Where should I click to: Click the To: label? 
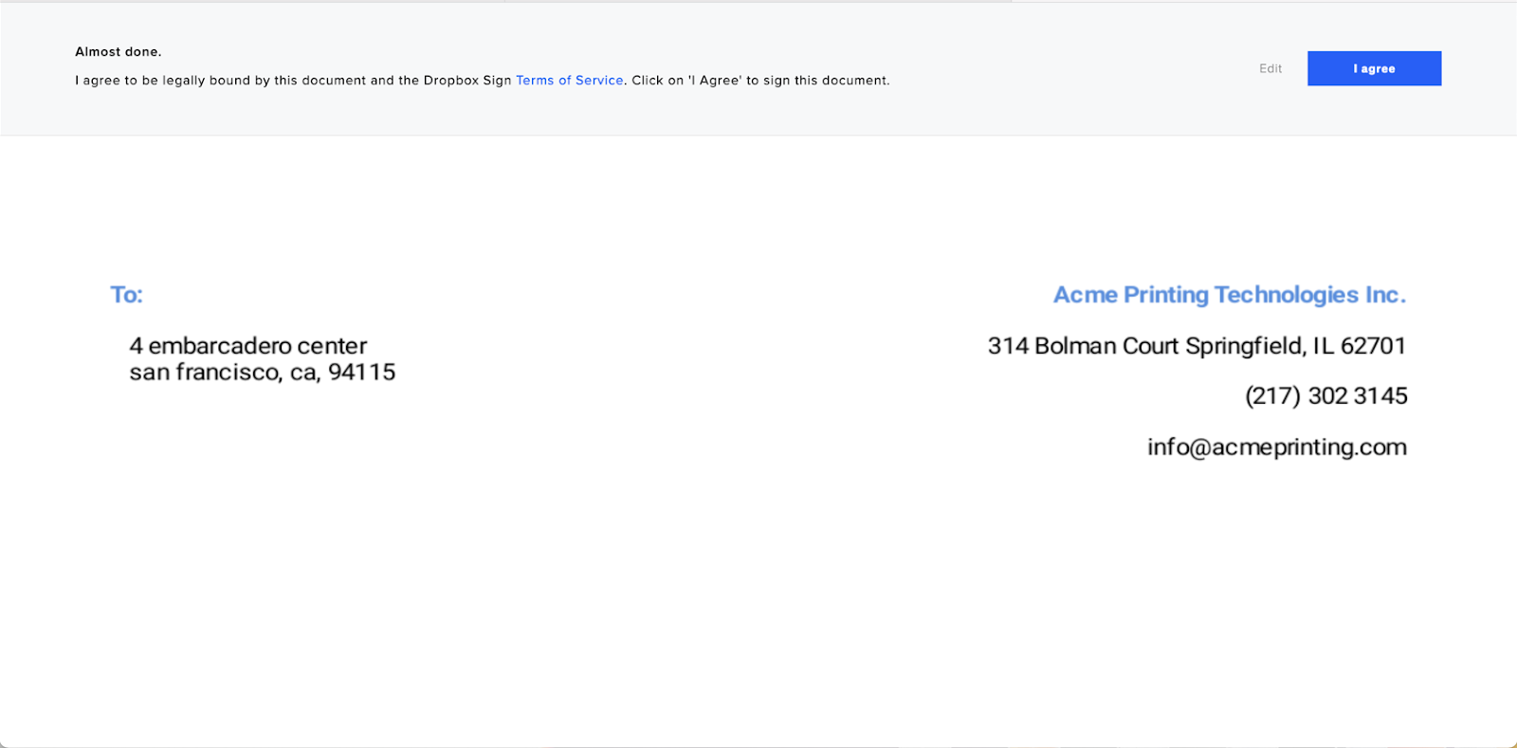(126, 295)
